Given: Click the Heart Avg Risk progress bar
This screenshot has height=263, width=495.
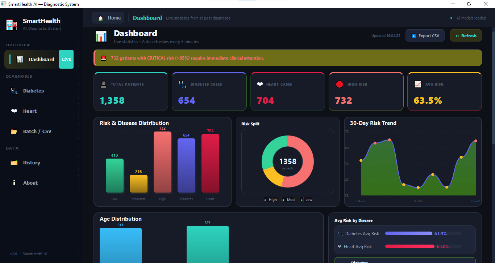Looking at the screenshot, I should [x=423, y=246].
